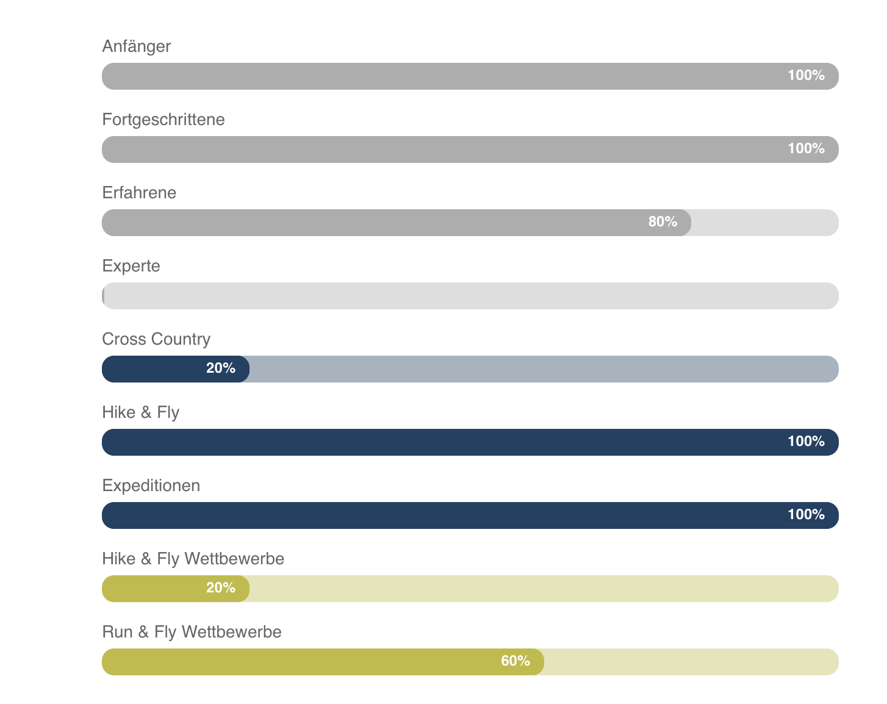Select the Hike & Fly Wettbewerbe label
The height and width of the screenshot is (704, 887).
tap(193, 559)
